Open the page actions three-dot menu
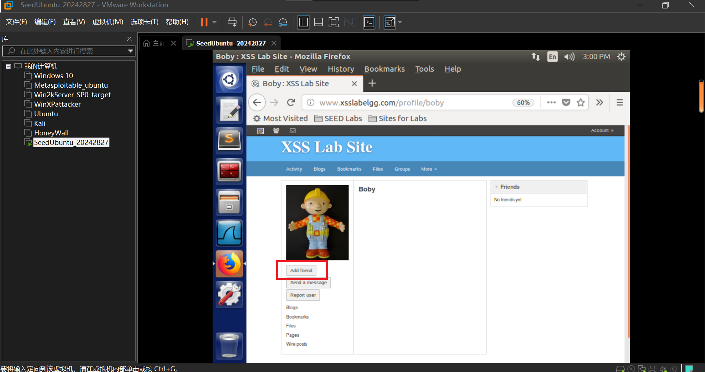This screenshot has width=705, height=372. [x=551, y=102]
